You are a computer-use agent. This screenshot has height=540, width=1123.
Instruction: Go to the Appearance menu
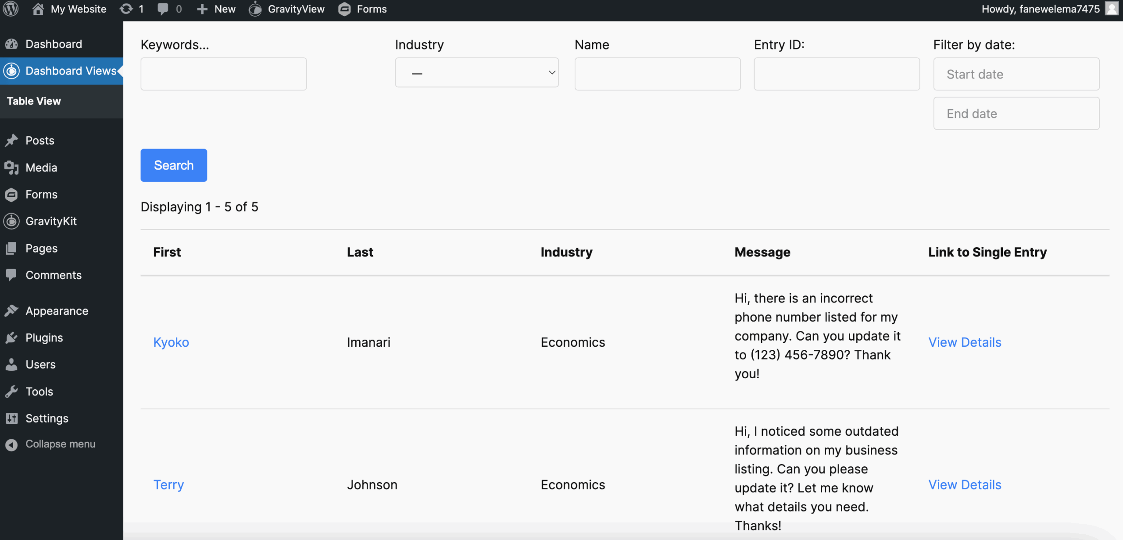57,311
